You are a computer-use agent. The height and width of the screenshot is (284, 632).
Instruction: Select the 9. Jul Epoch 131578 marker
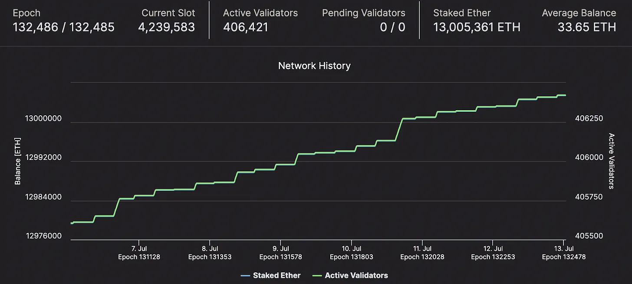click(x=280, y=253)
